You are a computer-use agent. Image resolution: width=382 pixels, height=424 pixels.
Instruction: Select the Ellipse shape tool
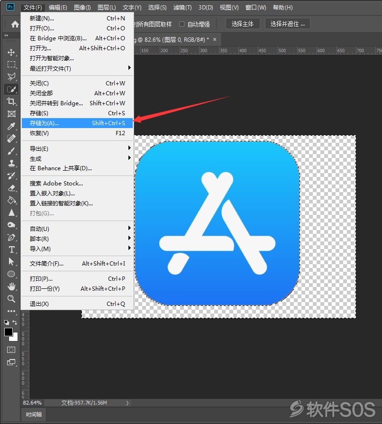11,274
